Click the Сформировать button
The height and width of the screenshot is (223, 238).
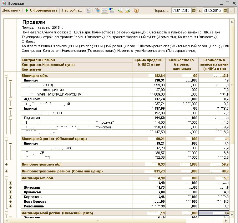click(x=42, y=10)
